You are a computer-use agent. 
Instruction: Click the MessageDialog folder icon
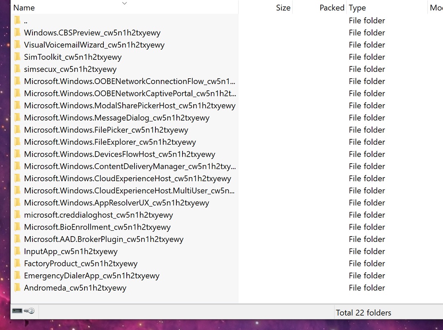(x=17, y=117)
